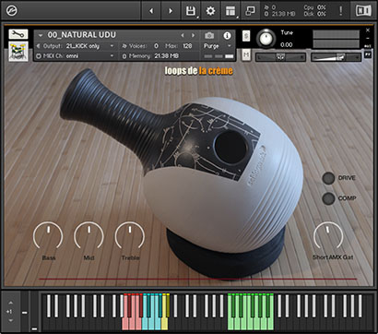This screenshot has width=378, height=334.
Task: Click the Max voices value 128
Action: pos(187,46)
